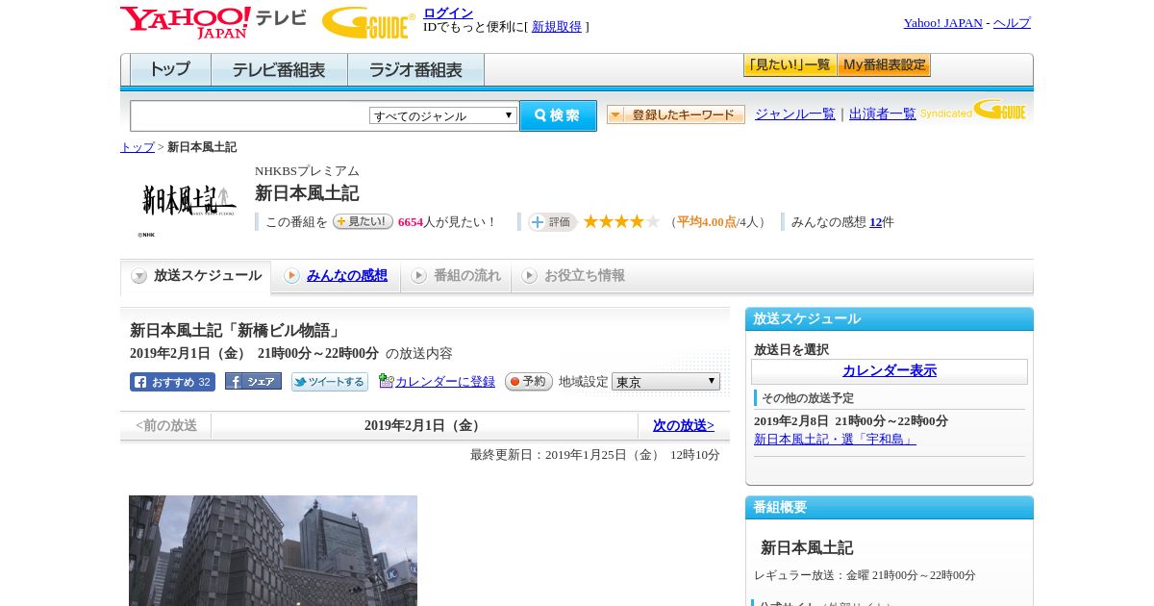Click the トップ breadcrumb link
Image resolution: width=1154 pixels, height=606 pixels.
138,147
